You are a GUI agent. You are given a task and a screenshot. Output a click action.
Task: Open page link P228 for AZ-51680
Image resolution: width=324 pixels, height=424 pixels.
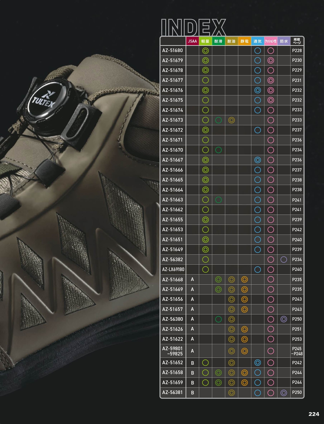(297, 50)
